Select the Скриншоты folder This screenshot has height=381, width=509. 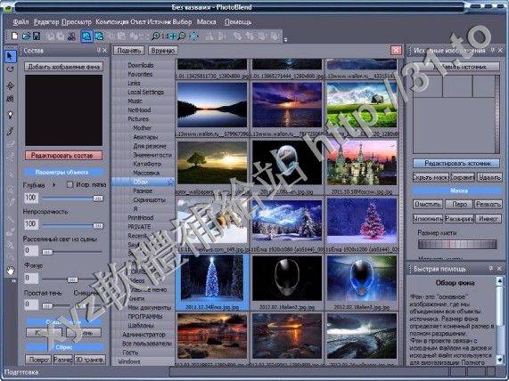coord(149,199)
